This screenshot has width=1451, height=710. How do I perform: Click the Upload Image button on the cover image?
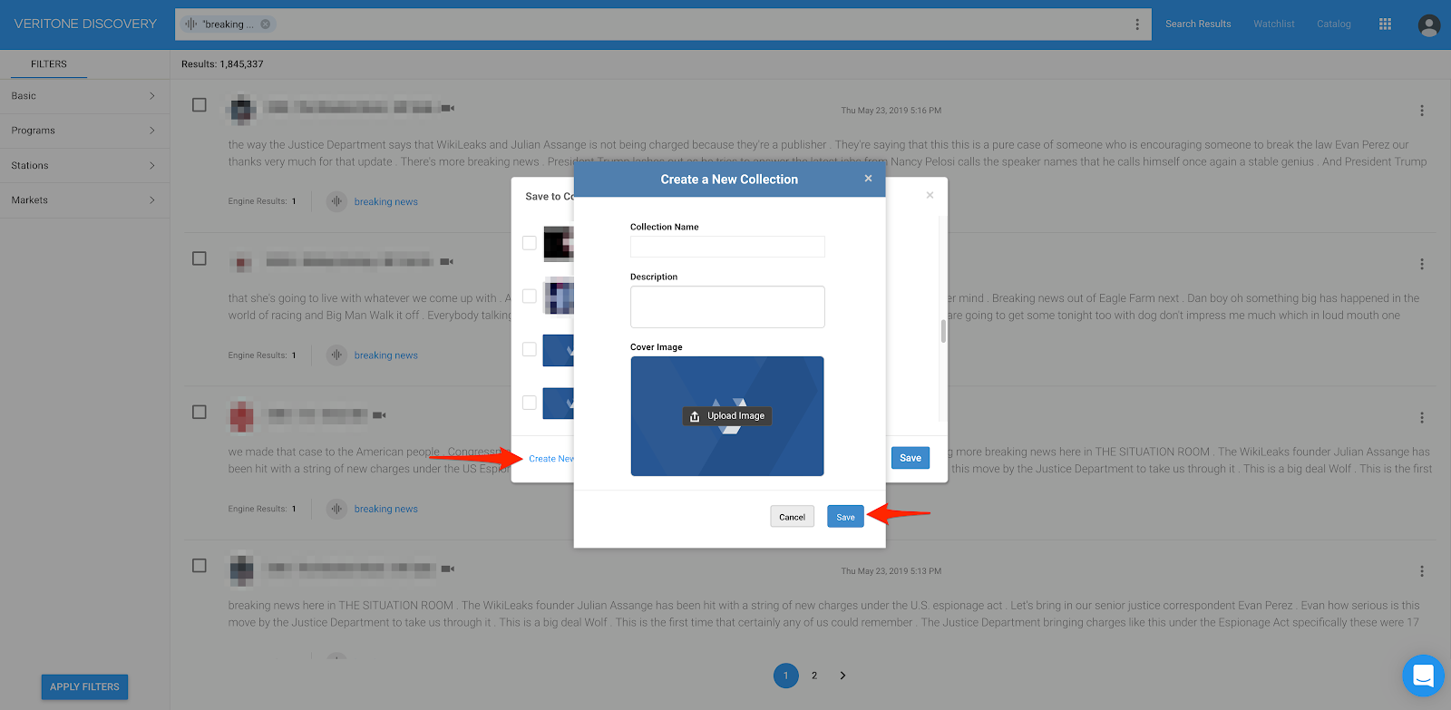click(x=727, y=416)
